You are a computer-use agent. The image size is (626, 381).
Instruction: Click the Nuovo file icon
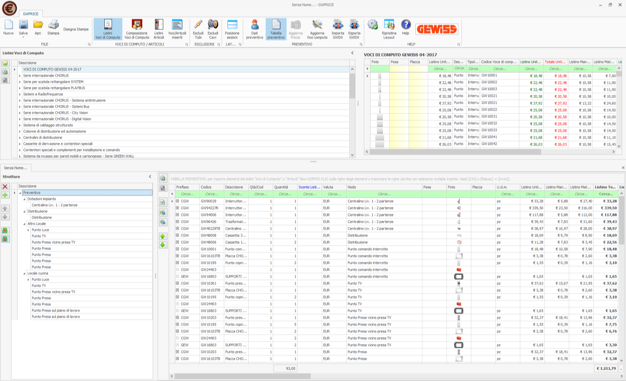pos(8,27)
